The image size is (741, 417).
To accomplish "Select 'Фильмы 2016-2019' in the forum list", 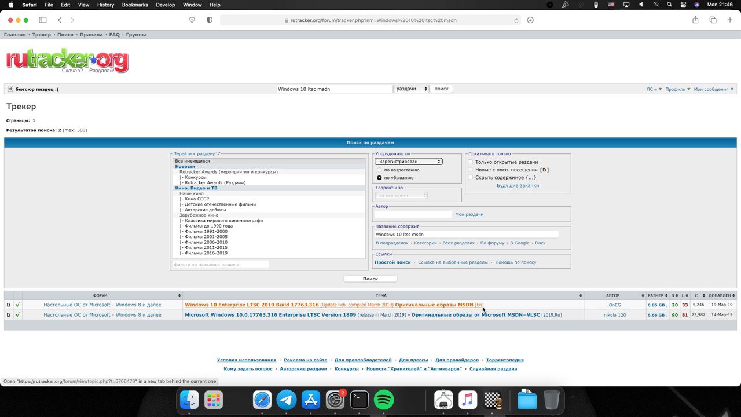I will coord(206,253).
